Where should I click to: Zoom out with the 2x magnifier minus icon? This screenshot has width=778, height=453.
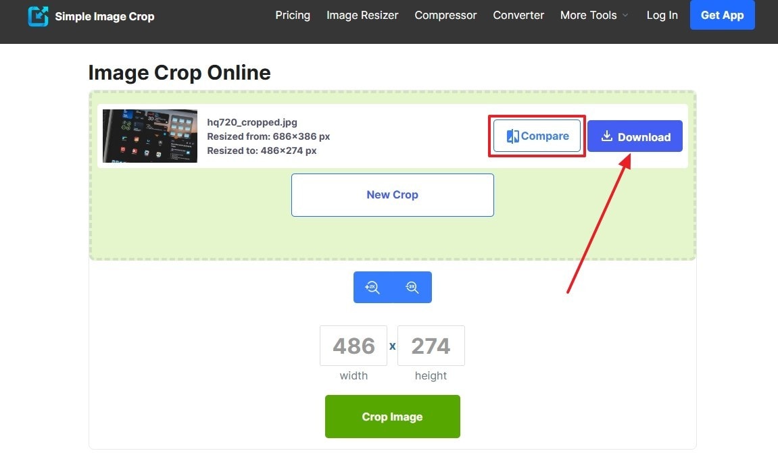tap(412, 288)
